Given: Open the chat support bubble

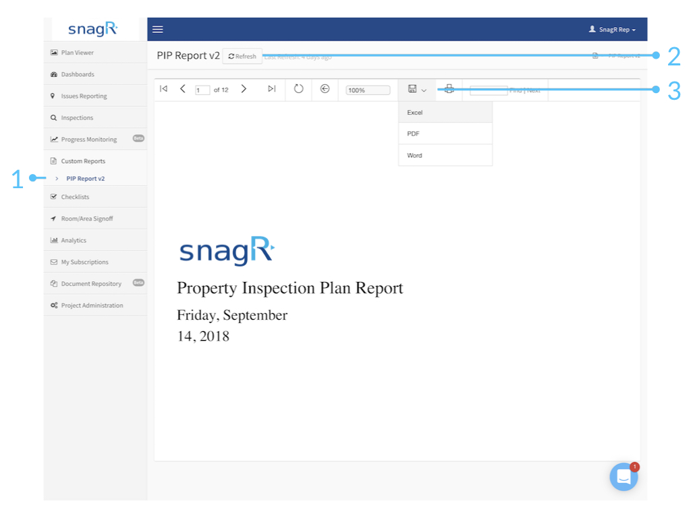Looking at the screenshot, I should click(x=624, y=477).
